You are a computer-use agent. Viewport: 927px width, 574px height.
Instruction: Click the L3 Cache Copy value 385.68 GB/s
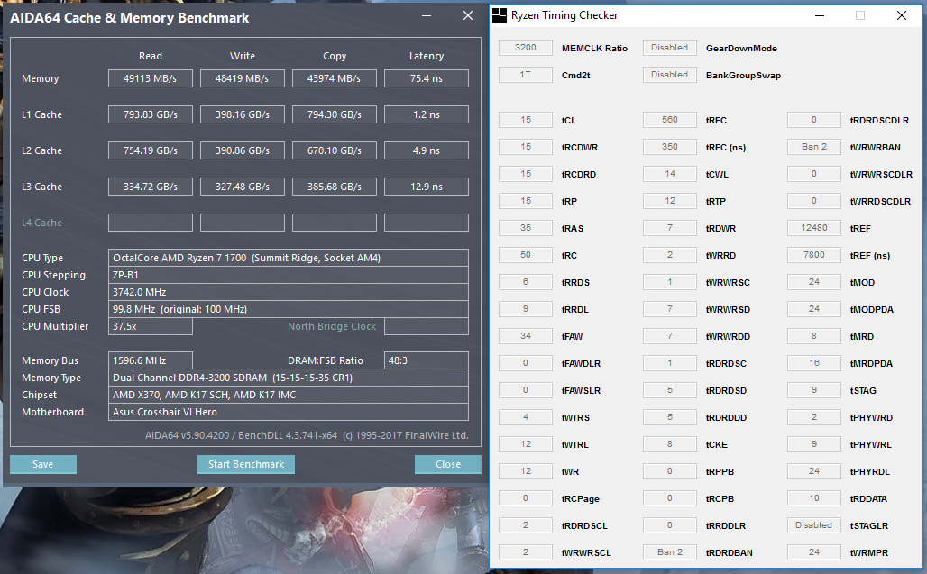point(334,187)
